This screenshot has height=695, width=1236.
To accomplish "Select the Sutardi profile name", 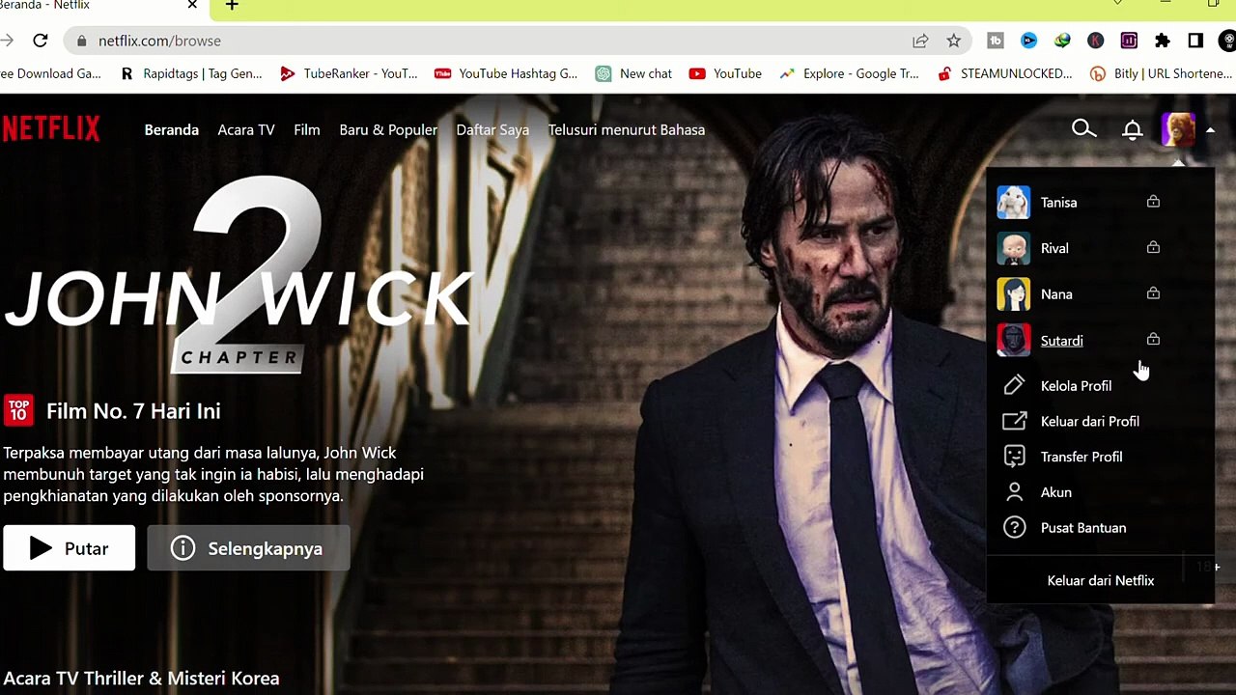I will coord(1061,341).
